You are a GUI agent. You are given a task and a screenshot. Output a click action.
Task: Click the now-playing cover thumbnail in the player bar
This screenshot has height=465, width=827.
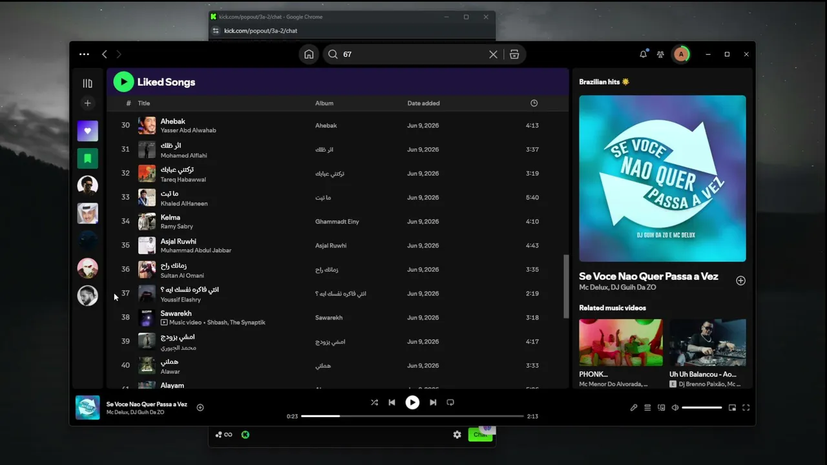coord(88,408)
